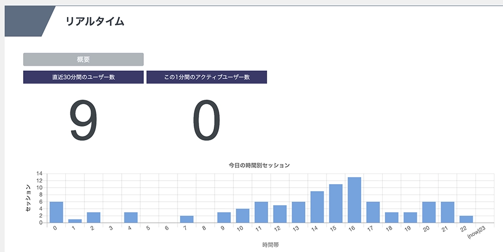Click the y-axis value 8
Screen dimensions: 503x252
pyautogui.click(x=41, y=195)
